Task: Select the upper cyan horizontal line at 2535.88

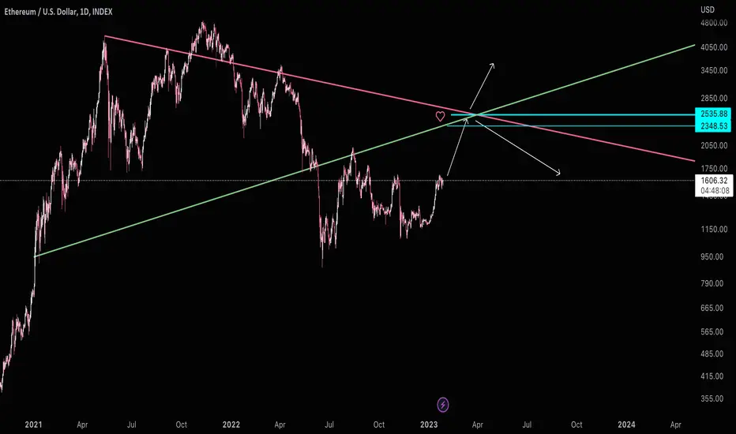Action: tap(573, 114)
